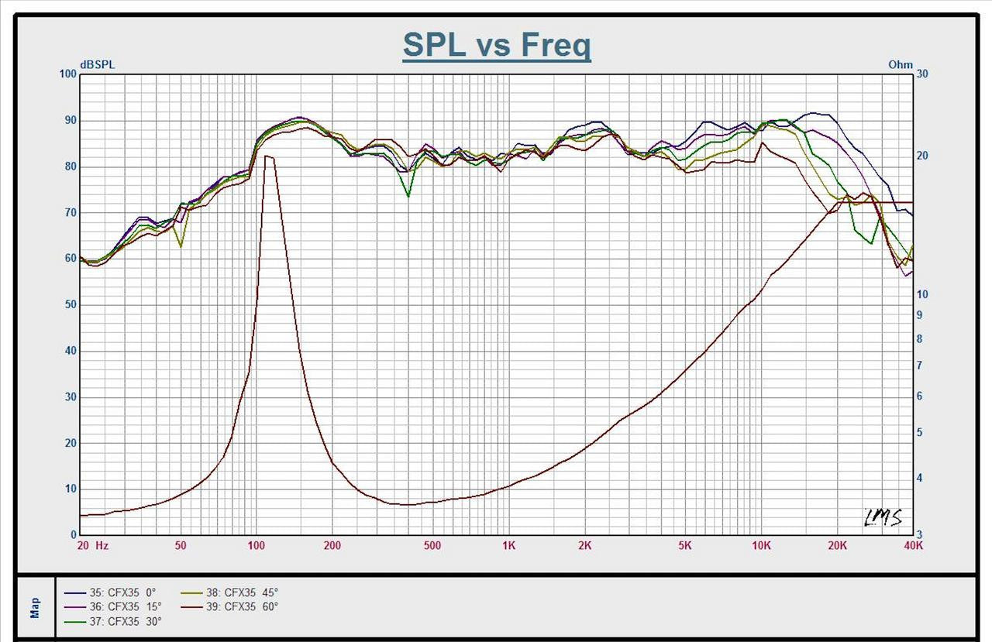Image resolution: width=992 pixels, height=642 pixels.
Task: Click the SPL vs Freq chart title
Action: click(x=497, y=46)
